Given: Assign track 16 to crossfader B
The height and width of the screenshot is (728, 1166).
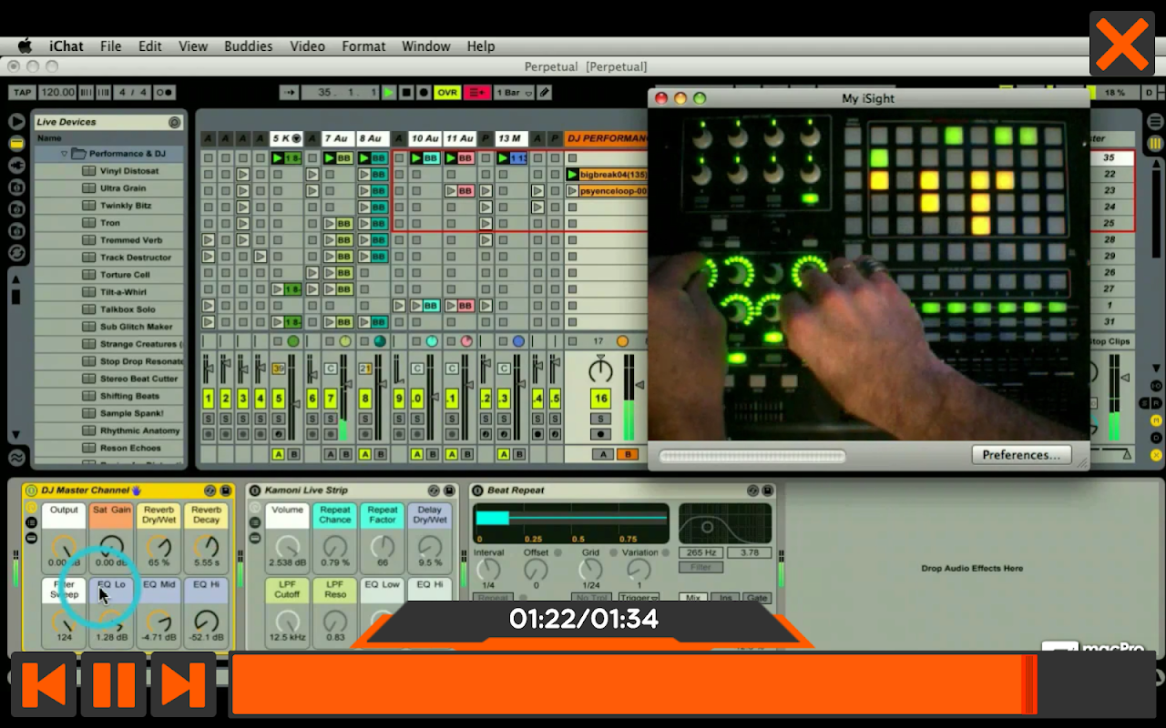Looking at the screenshot, I should (x=627, y=454).
